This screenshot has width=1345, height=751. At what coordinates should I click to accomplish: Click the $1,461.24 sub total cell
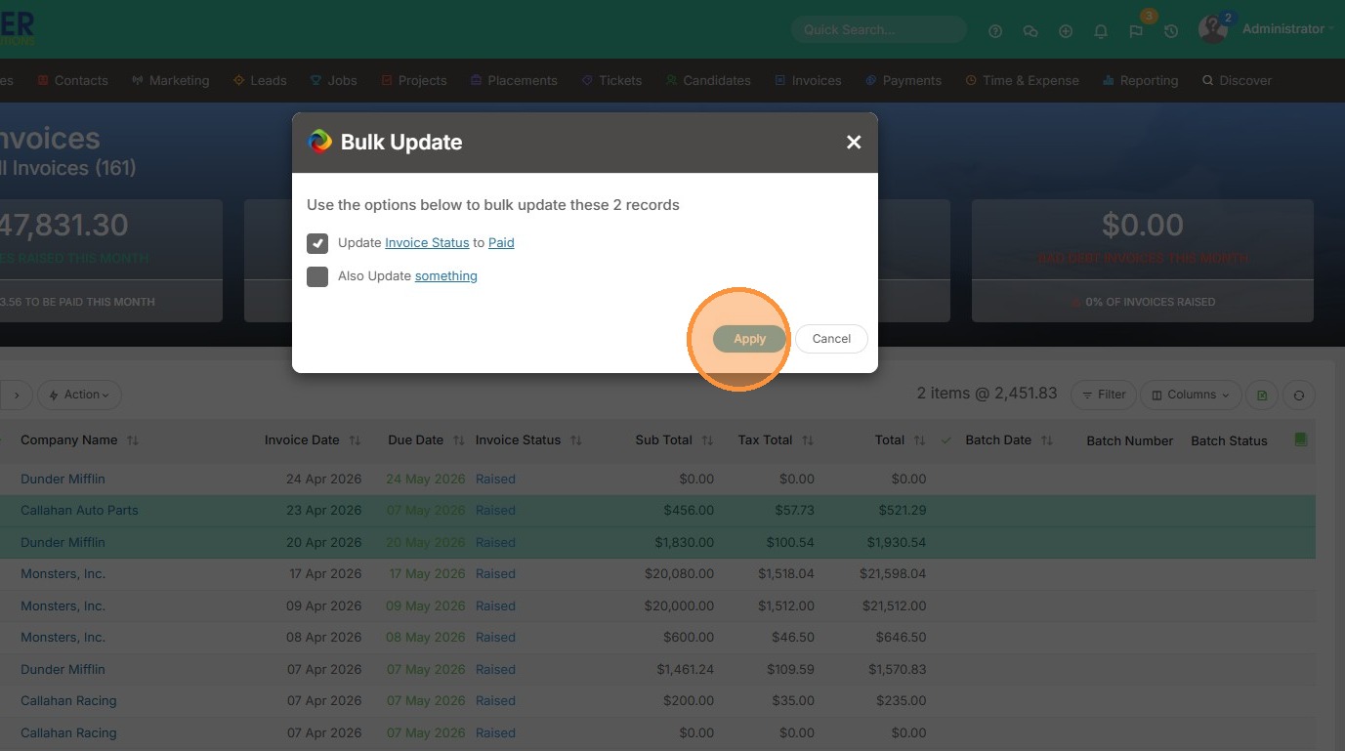click(685, 669)
